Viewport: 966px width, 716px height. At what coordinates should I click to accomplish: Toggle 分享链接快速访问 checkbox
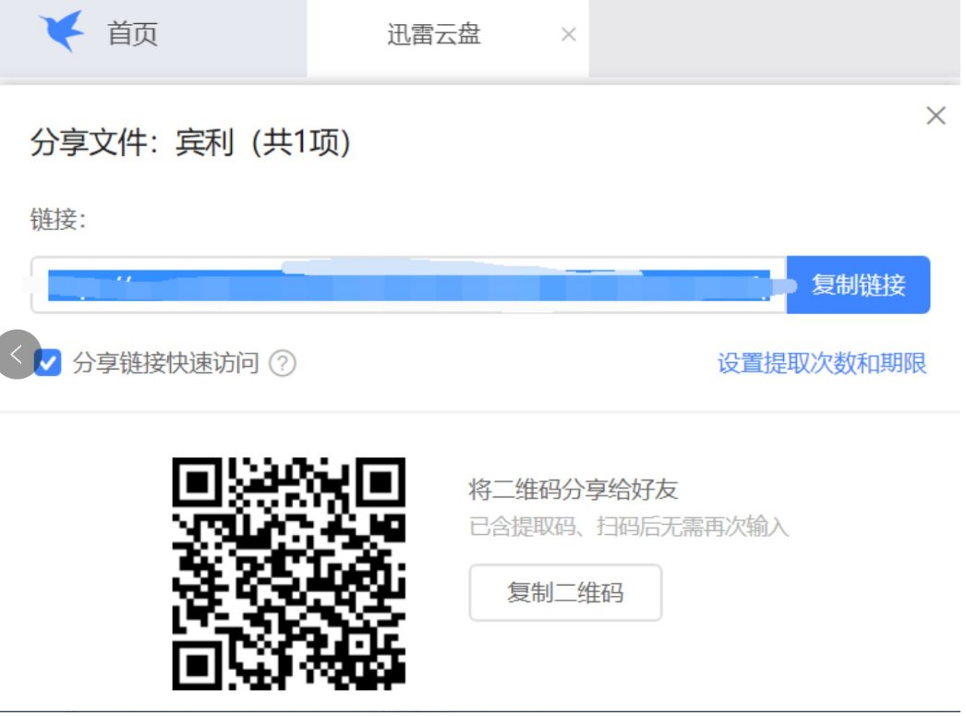[x=48, y=362]
